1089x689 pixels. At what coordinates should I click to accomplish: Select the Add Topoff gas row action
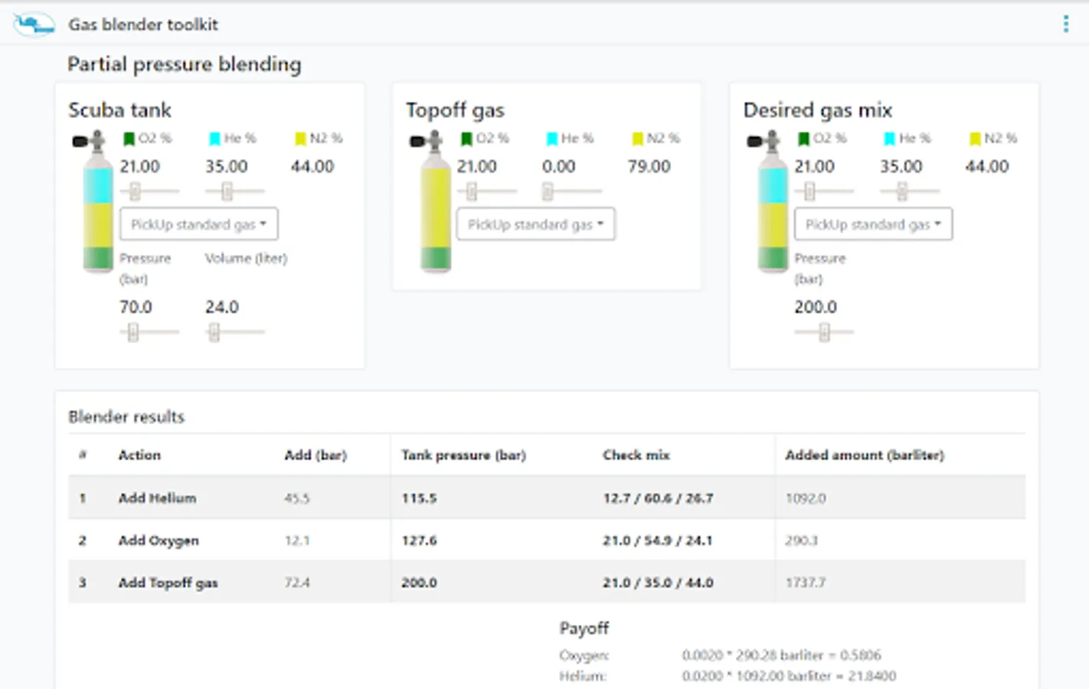click(168, 583)
